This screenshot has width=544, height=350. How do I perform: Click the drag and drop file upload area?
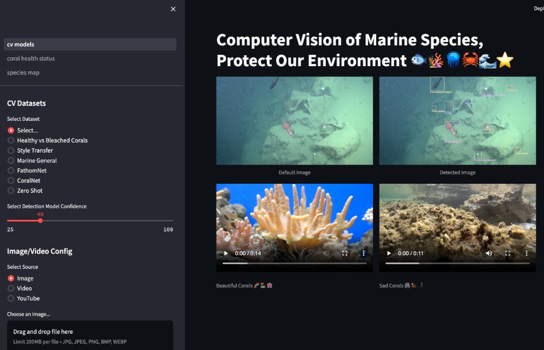tap(90, 336)
